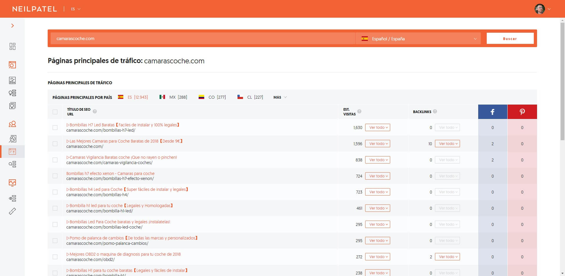Open Bombillas Led Para Coche baratas link
Image resolution: width=565 pixels, height=276 pixels.
tap(118, 222)
